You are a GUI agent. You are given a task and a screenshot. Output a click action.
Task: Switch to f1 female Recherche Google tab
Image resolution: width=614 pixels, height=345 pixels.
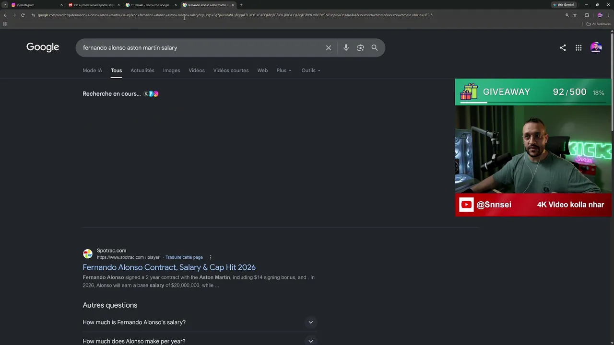151,5
